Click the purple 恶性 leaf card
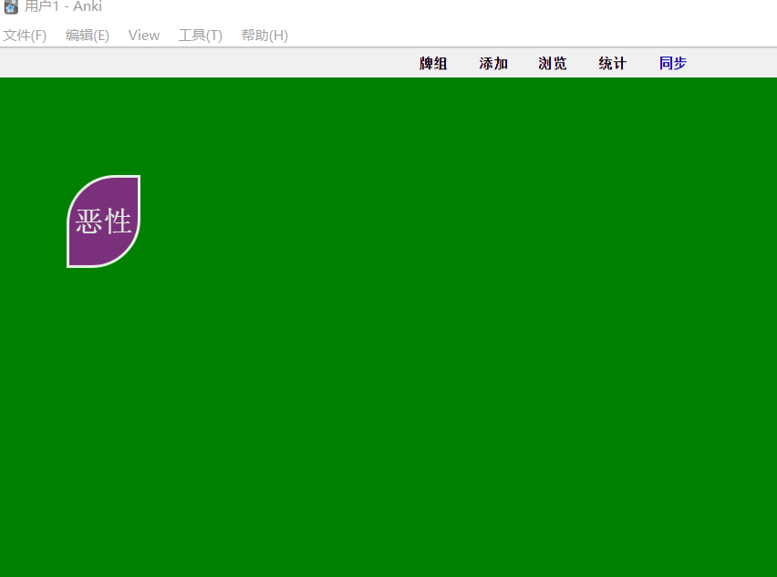Image resolution: width=777 pixels, height=577 pixels. [x=104, y=222]
